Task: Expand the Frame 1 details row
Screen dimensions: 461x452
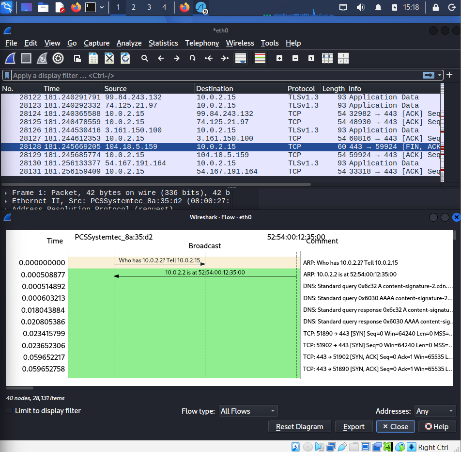Action: pyautogui.click(x=6, y=193)
